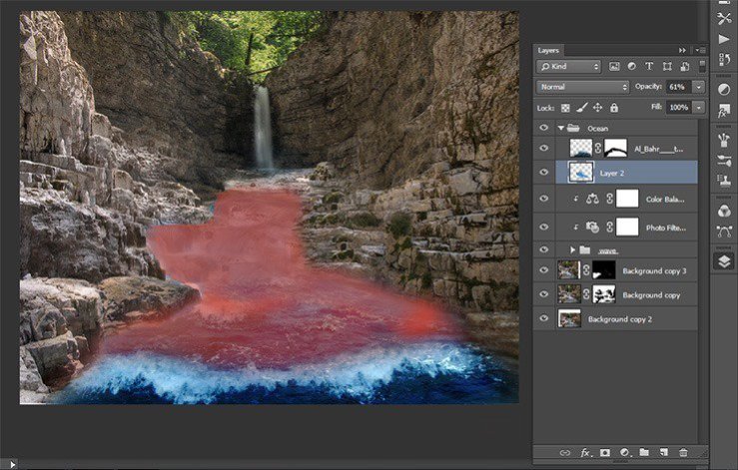Click Background copy 2 thumbnail
The image size is (738, 470).
coord(569,318)
